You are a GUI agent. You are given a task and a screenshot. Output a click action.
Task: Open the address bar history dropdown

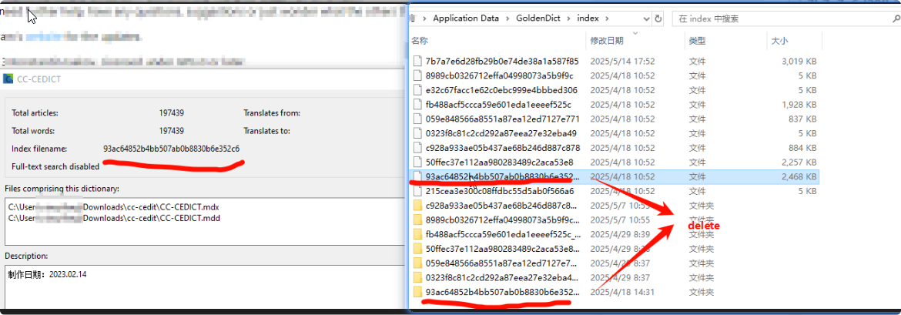(645, 18)
